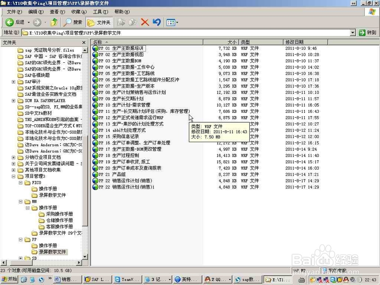Expand the SAP审计 folder node
Viewport: 380px width, 285px height.
tap(14, 82)
